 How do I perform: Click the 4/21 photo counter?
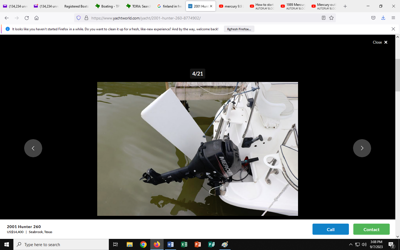pyautogui.click(x=197, y=74)
